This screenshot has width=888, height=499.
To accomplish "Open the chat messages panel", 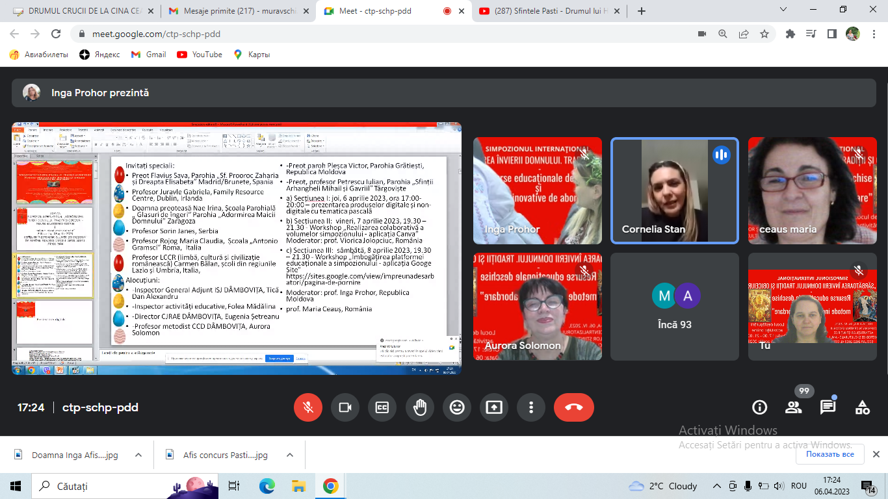I will click(x=828, y=407).
